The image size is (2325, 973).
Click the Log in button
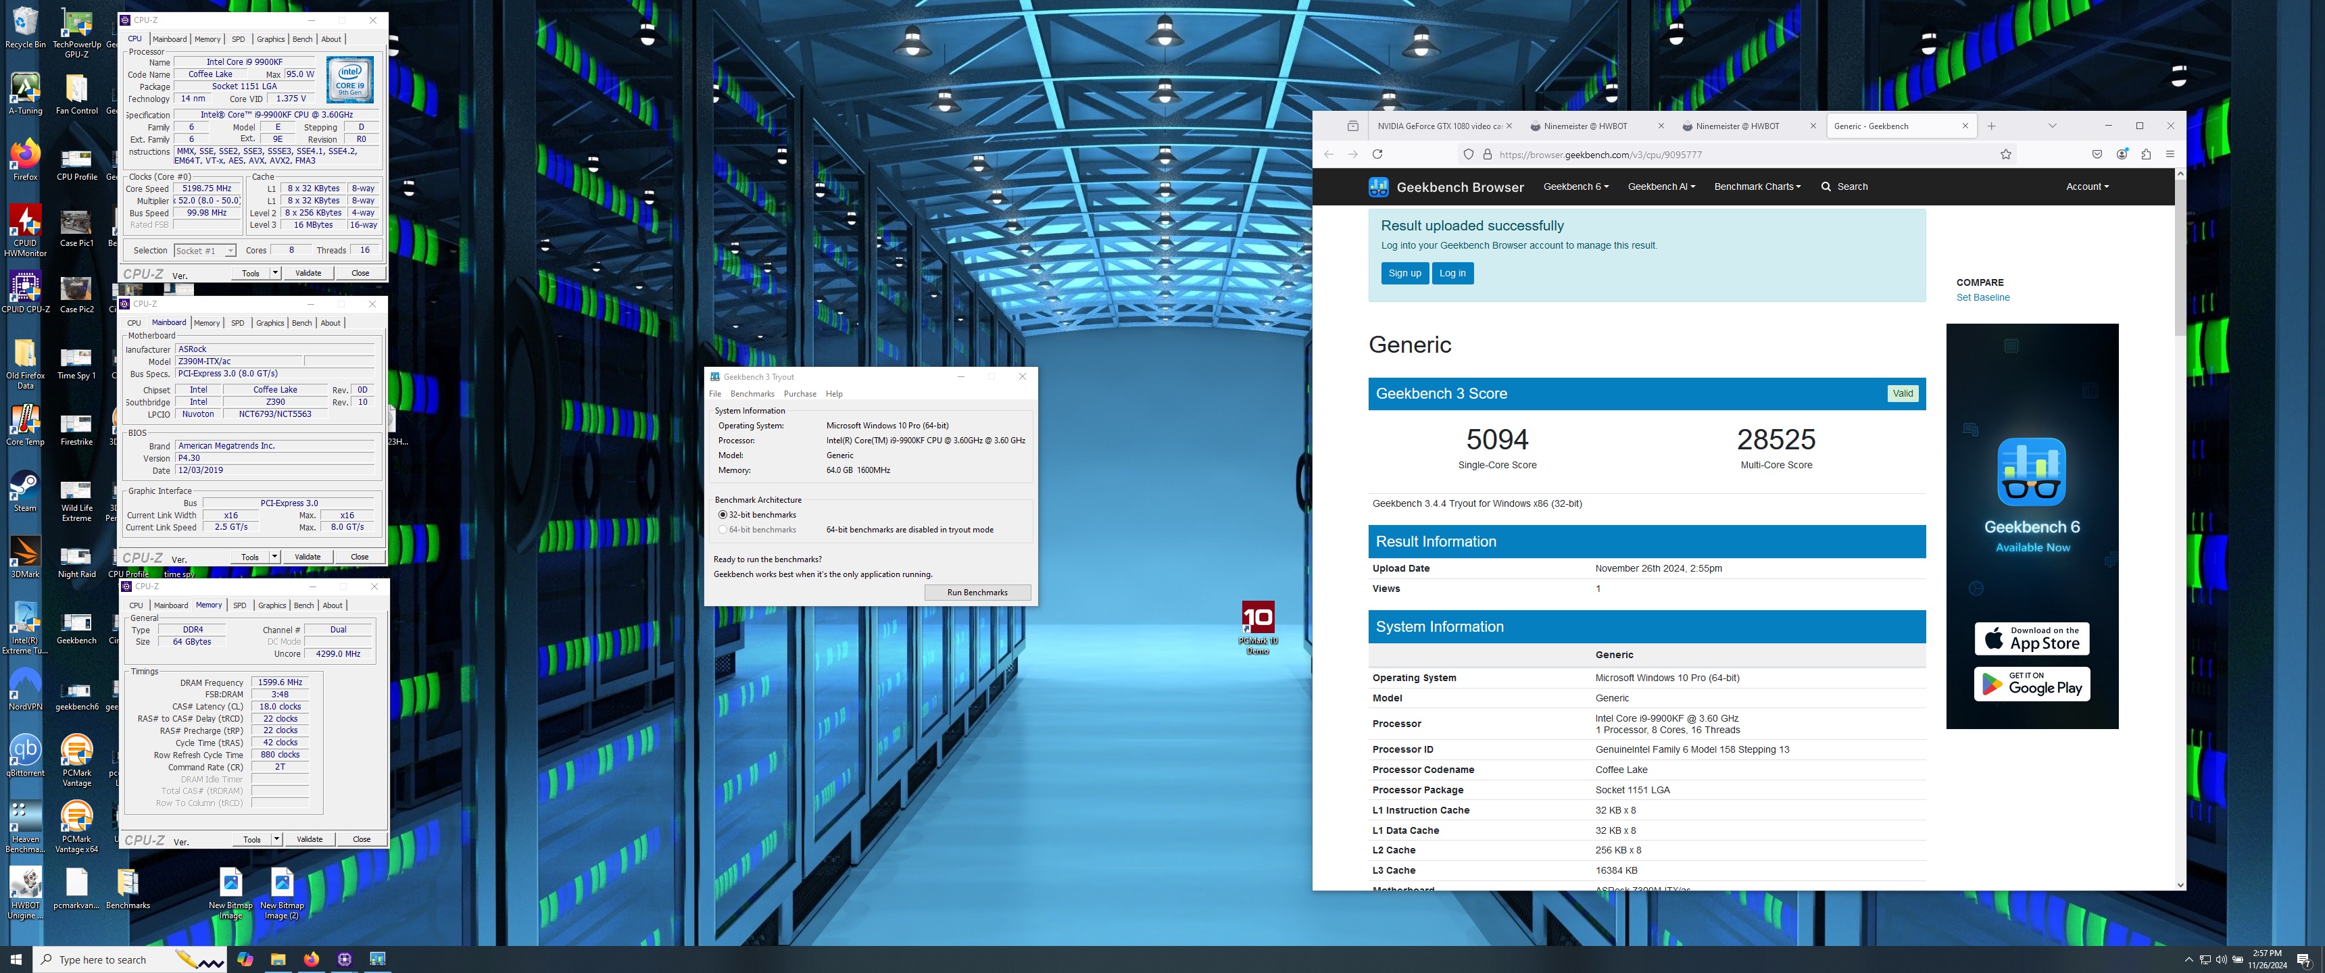pos(1452,274)
